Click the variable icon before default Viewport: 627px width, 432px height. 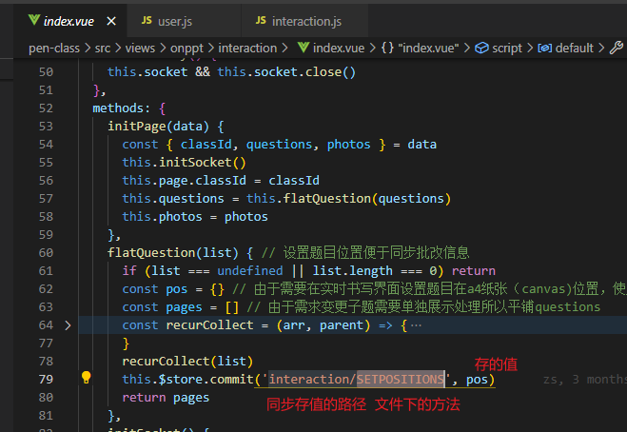[544, 49]
